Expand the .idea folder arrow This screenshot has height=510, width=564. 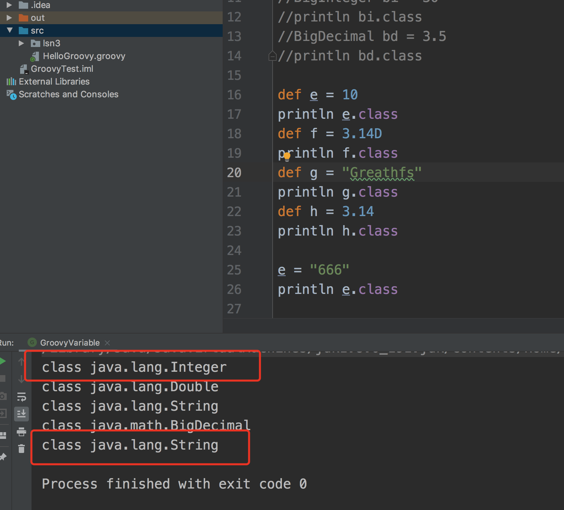(9, 5)
